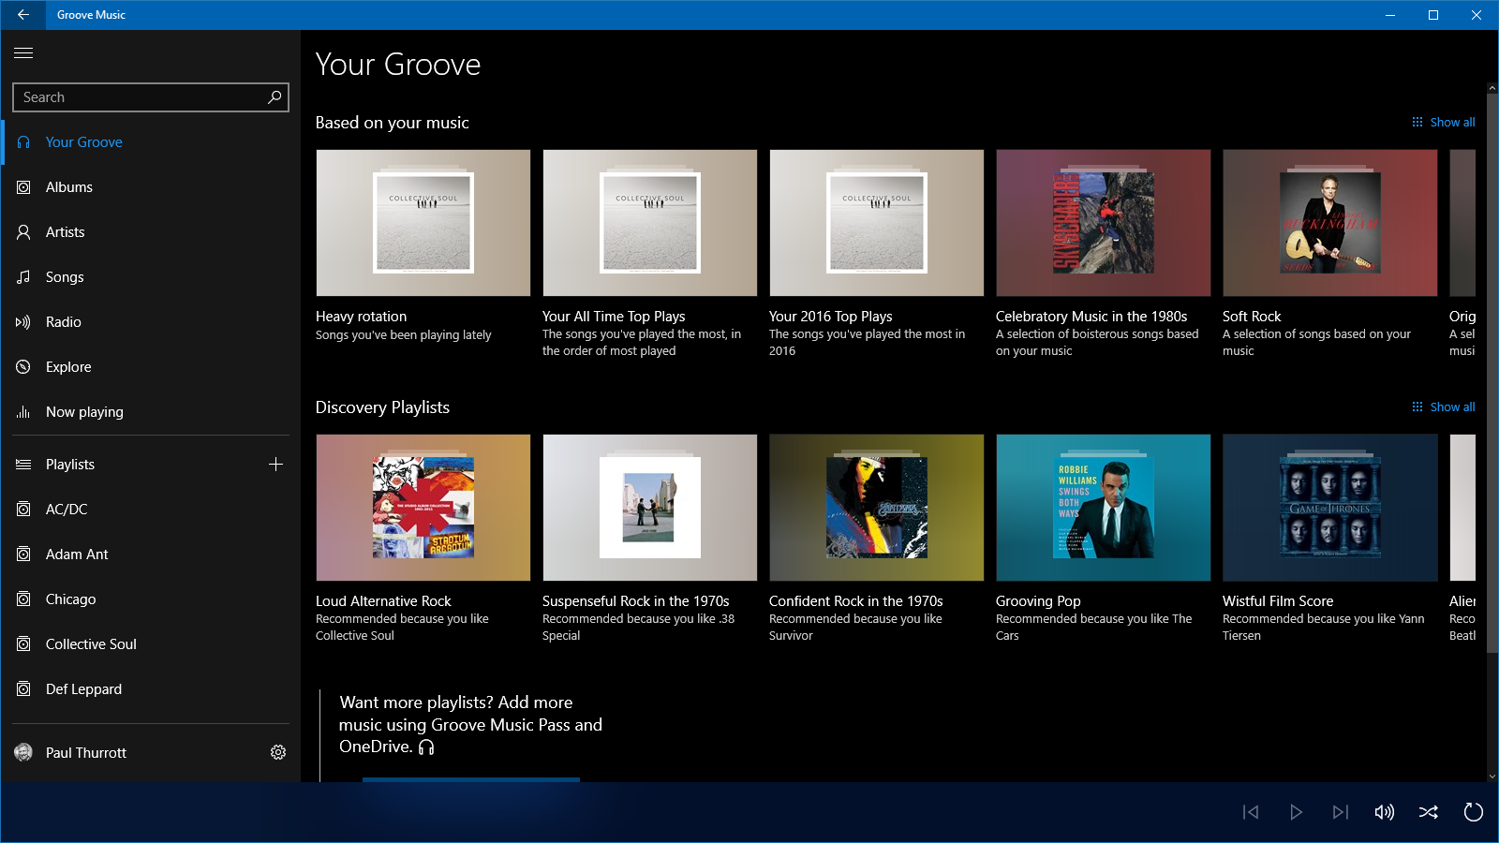Select Radio in the sidebar
Screen dimensions: 1499x843
click(x=151, y=322)
